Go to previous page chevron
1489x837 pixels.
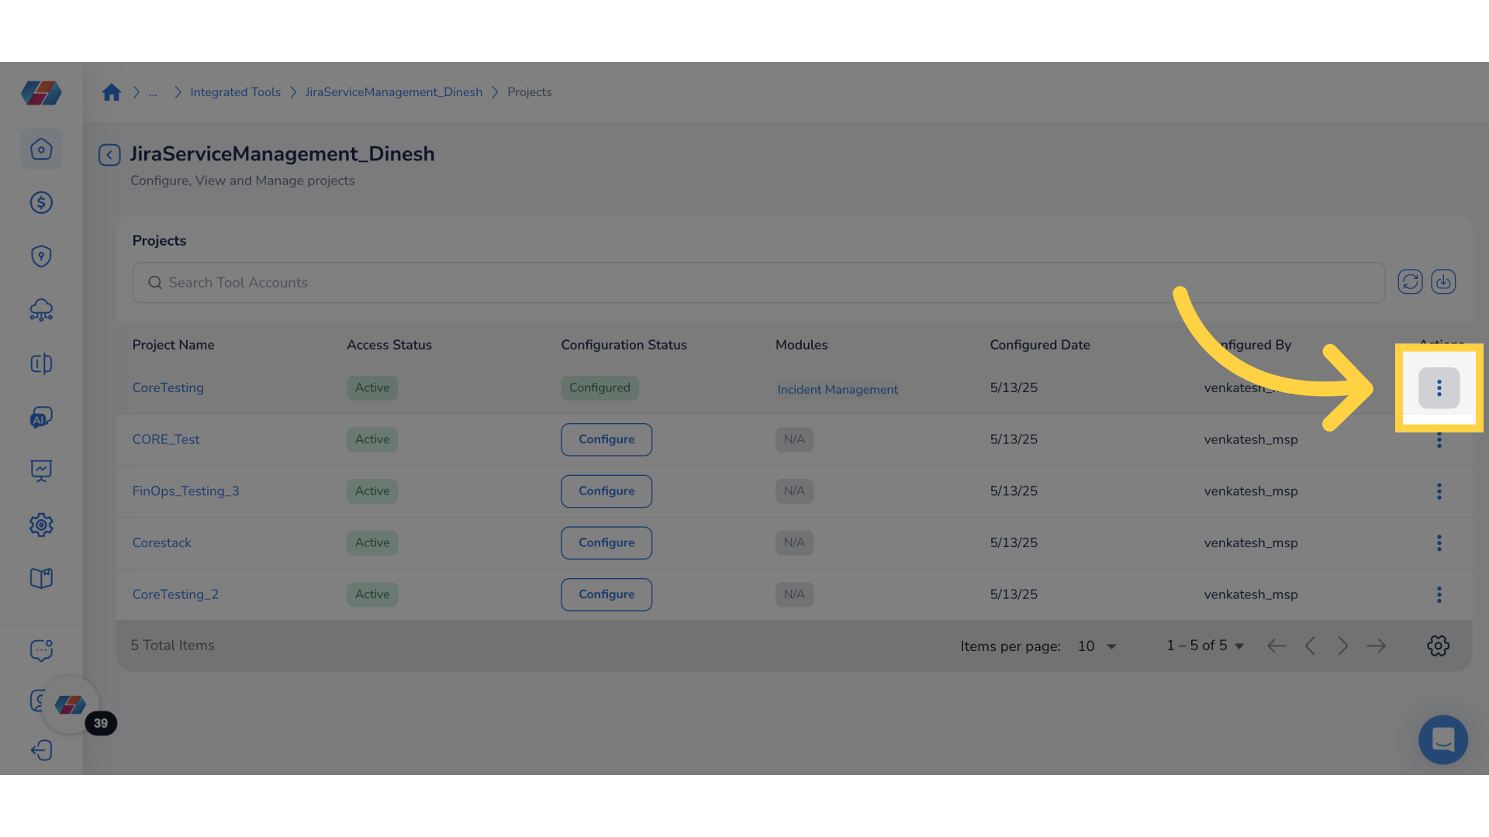(1310, 646)
